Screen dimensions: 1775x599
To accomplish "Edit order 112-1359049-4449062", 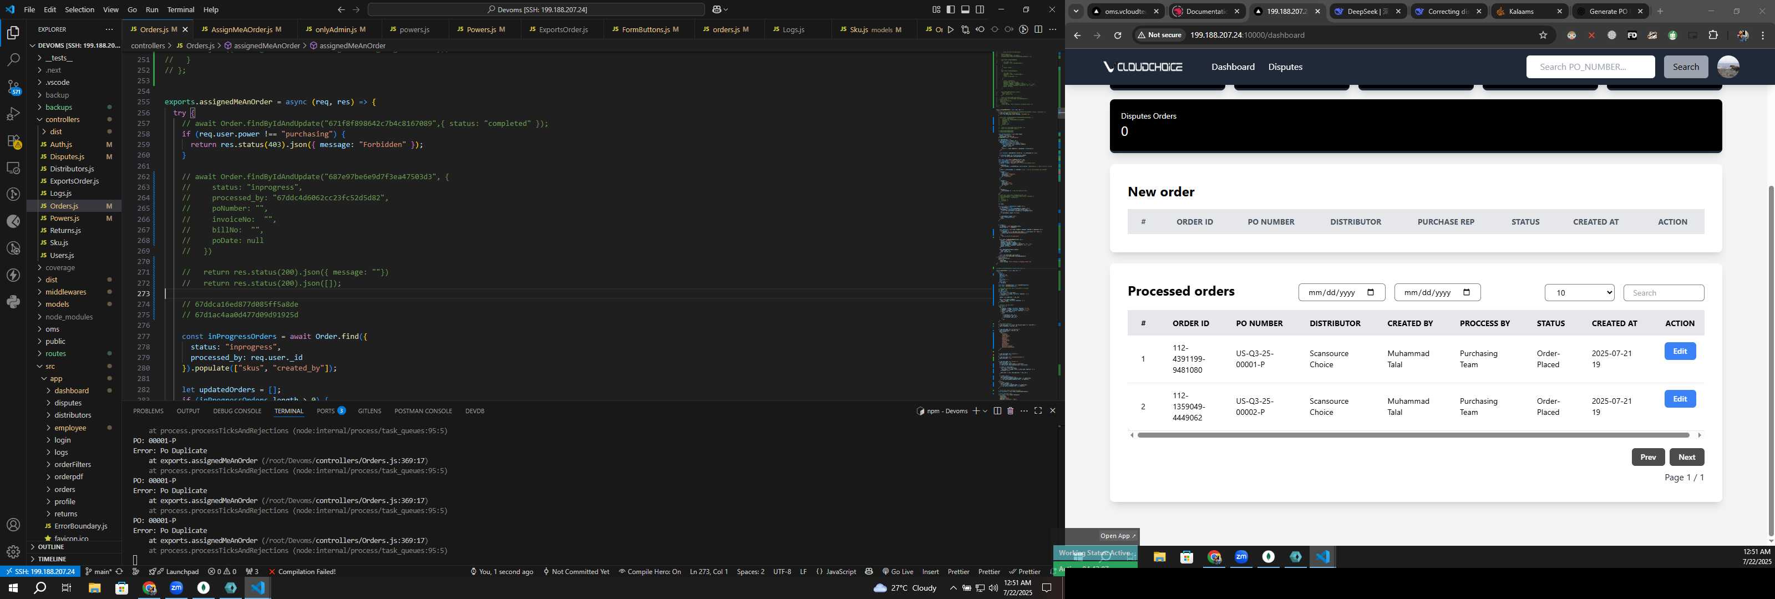I will [x=1679, y=399].
